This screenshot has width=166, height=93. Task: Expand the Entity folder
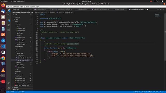[x=19, y=63]
